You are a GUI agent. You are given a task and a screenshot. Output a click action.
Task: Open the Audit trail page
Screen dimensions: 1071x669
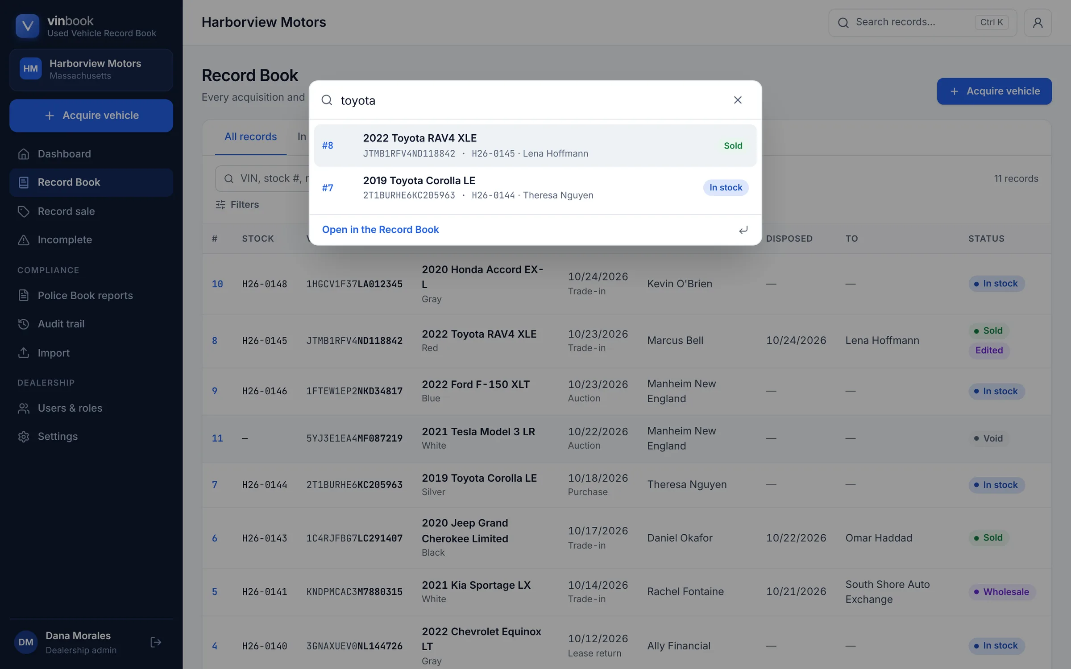[x=91, y=324]
